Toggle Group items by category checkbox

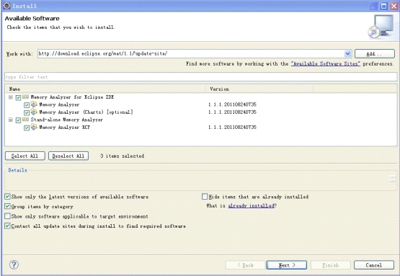[x=7, y=206]
